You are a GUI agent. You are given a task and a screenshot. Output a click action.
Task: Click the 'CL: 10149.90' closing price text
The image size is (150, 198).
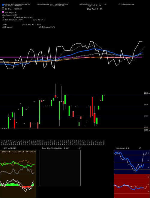pos(57,5)
